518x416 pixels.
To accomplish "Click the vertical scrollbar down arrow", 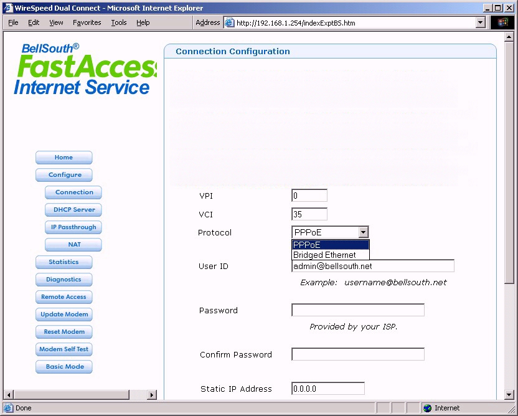I will 509,395.
